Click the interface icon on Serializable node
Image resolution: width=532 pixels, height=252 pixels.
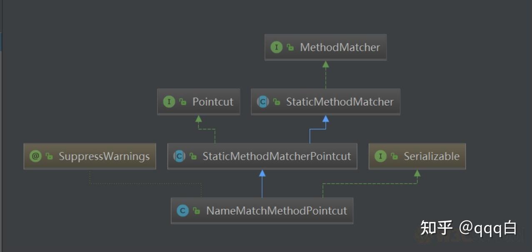[380, 156]
